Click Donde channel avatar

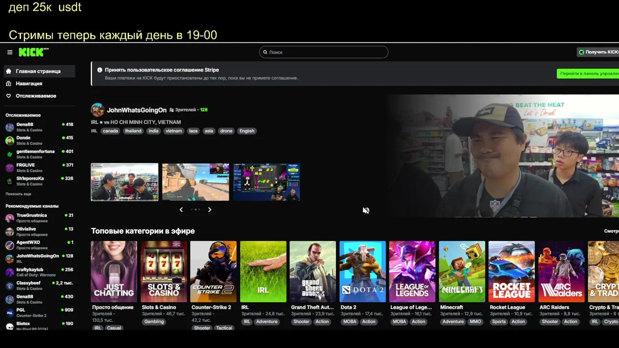(x=10, y=141)
